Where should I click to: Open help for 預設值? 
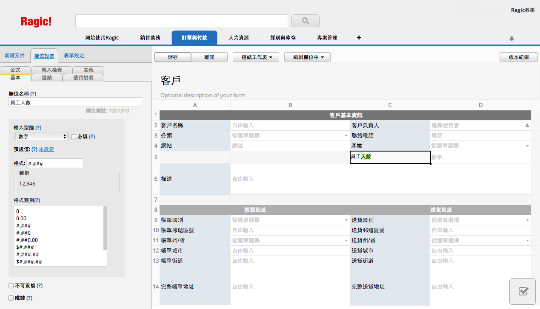34,149
